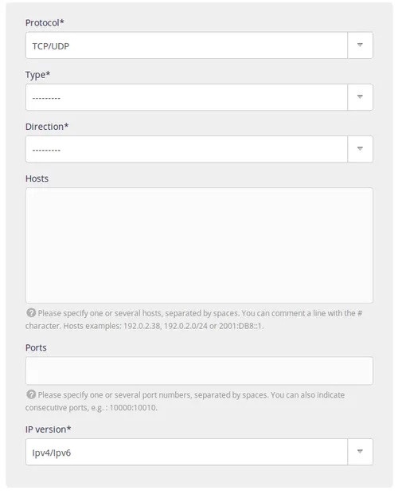Click the Type dropdown arrow button
The width and height of the screenshot is (398, 494).
[x=361, y=97]
